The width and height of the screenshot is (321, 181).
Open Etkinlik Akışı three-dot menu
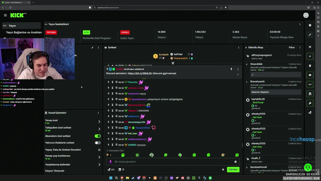(300, 48)
